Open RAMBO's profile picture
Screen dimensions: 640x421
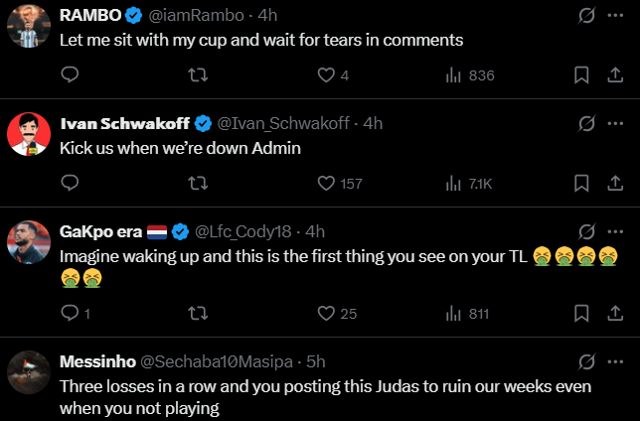30,26
